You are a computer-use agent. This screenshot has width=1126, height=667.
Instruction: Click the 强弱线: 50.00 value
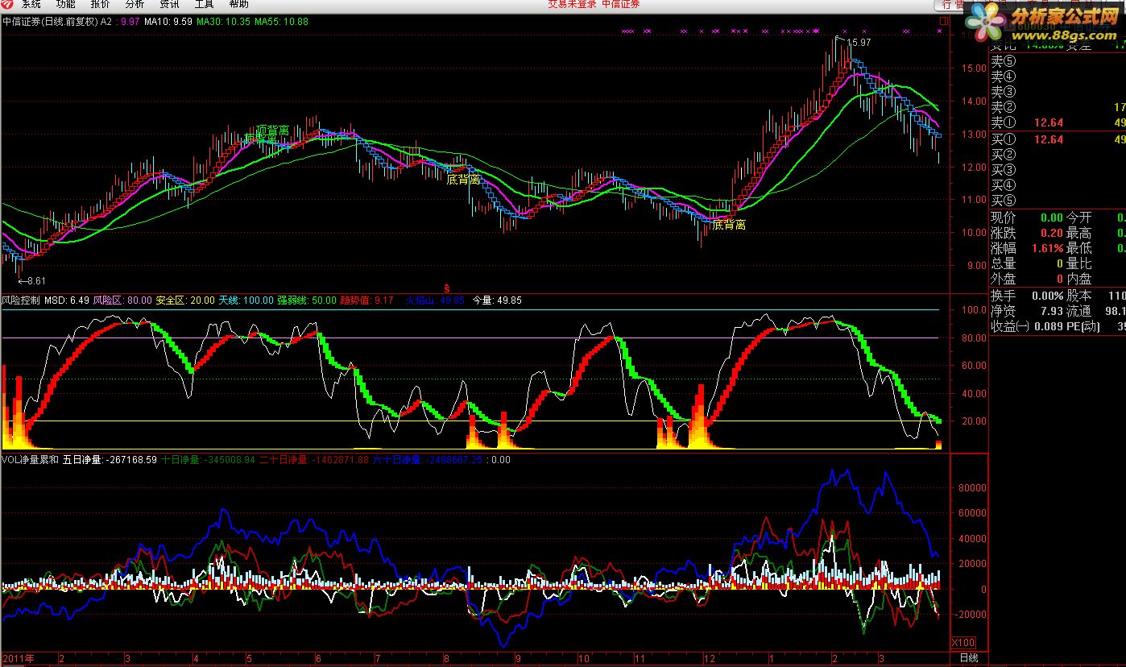[x=307, y=300]
